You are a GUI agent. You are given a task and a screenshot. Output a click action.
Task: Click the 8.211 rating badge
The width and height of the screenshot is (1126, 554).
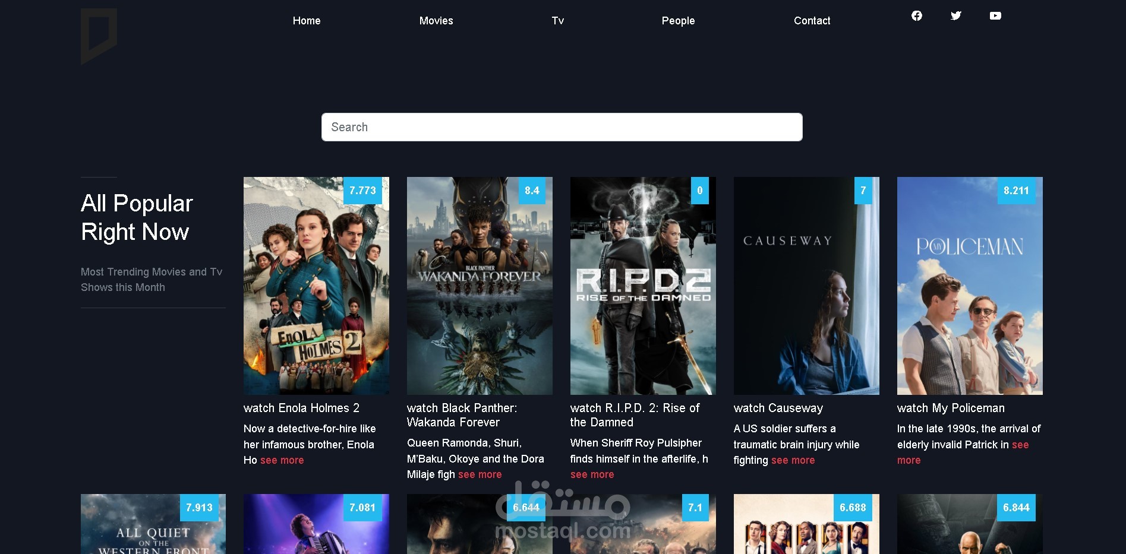pos(1016,191)
